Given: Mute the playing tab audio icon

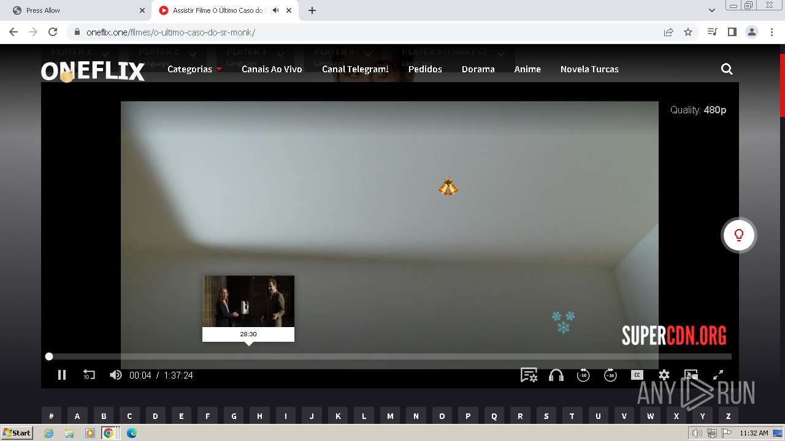Looking at the screenshot, I should point(276,10).
